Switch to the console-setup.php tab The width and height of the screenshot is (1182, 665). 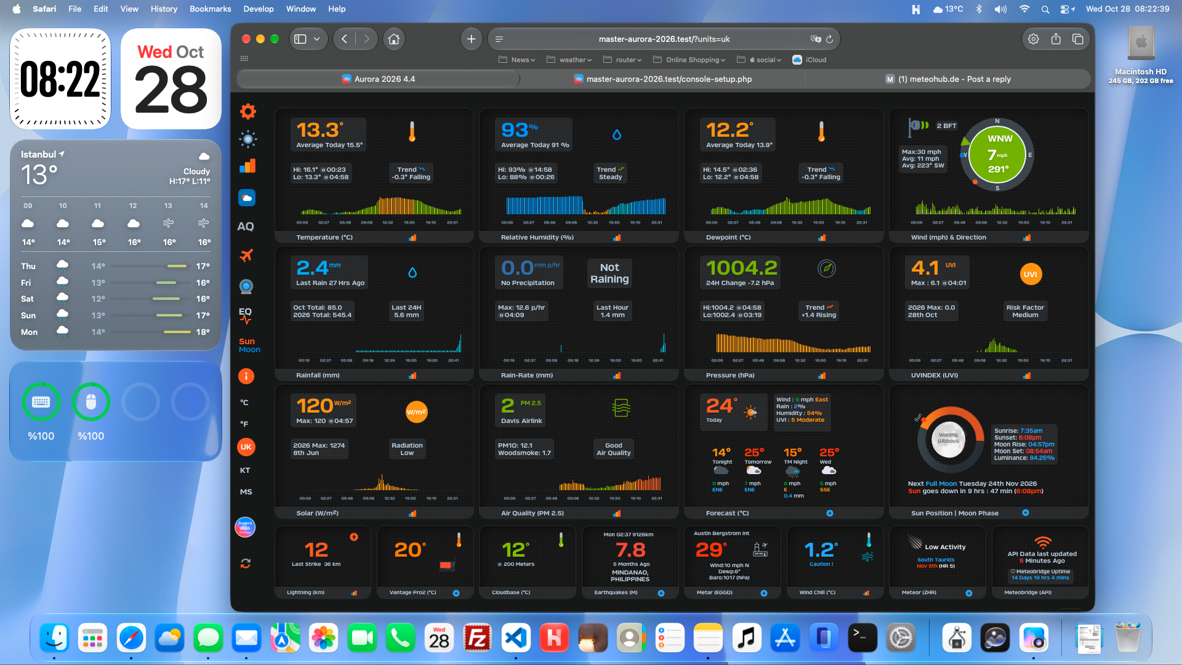[x=663, y=79]
